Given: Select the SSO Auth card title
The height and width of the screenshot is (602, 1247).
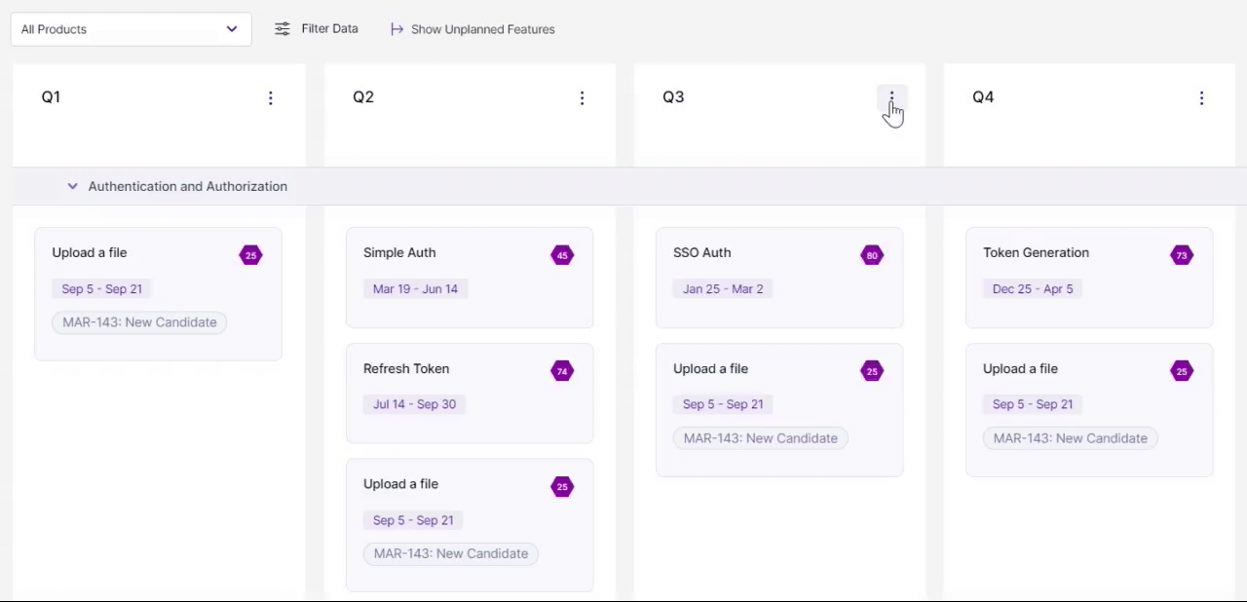Looking at the screenshot, I should coord(701,252).
